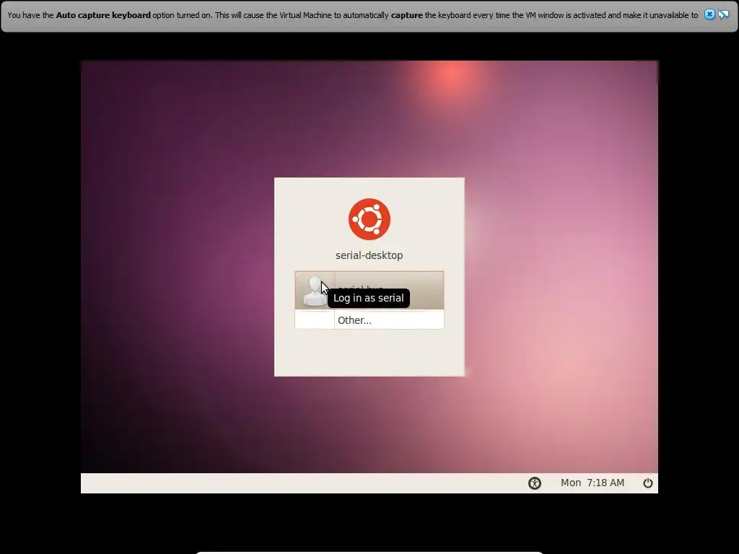Screen dimensions: 739x554
Task: Click the serial-desktop hostname label
Action: tap(369, 255)
